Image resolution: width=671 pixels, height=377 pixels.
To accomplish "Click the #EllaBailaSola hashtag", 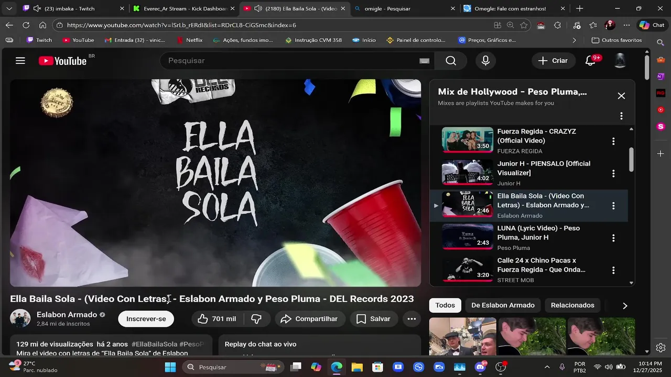I will click(x=154, y=344).
